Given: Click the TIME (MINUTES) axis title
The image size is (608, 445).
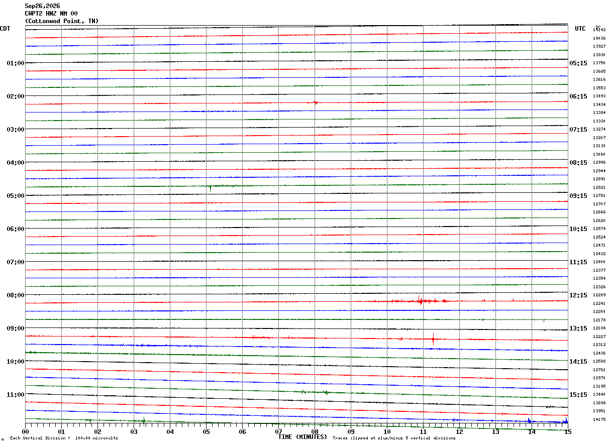Looking at the screenshot, I should coord(302,437).
